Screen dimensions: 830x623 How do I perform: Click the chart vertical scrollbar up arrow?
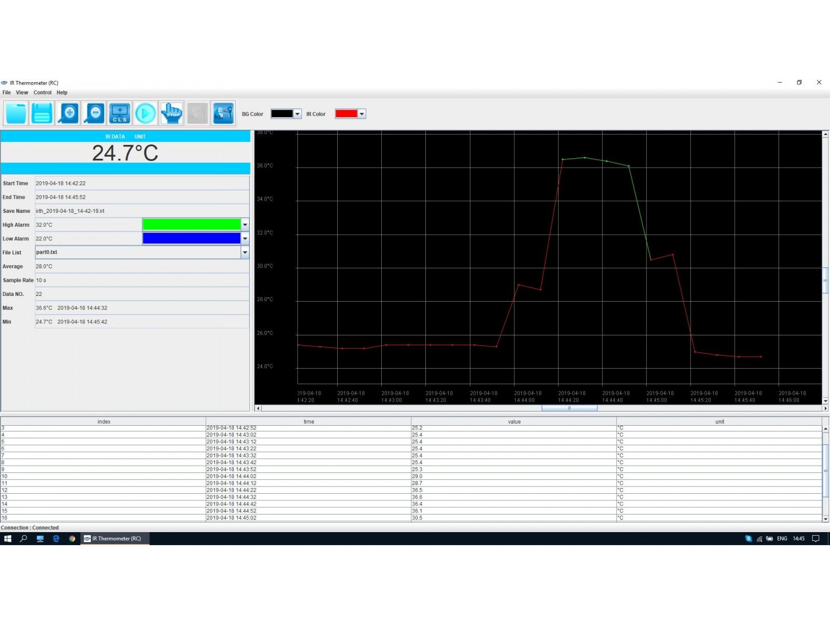pos(825,134)
